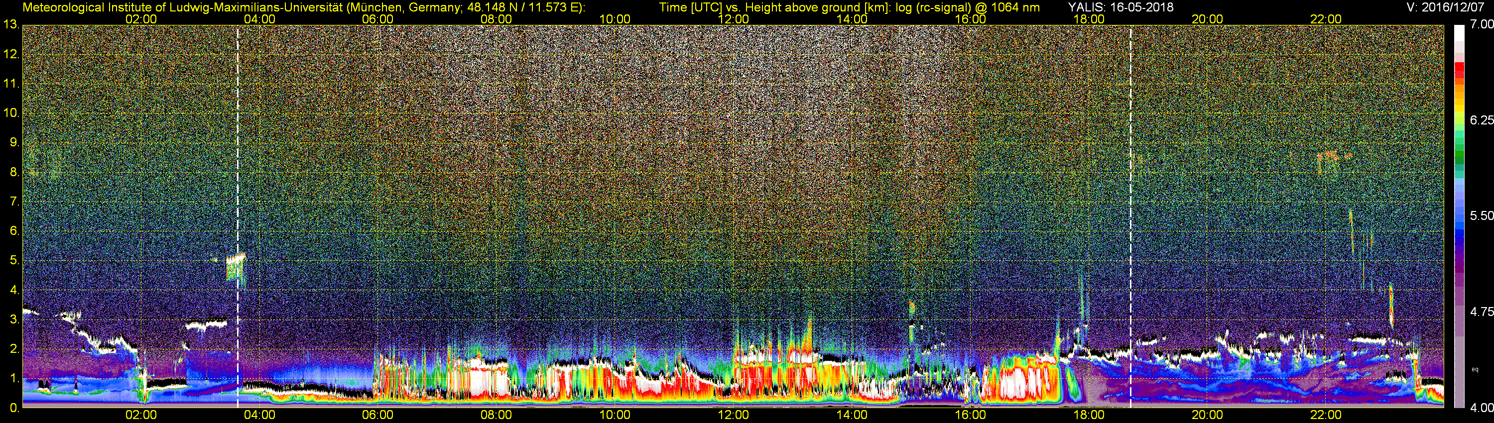Viewport: 1494px width, 423px height.
Task: Click the 4.00 value on the color scale
Action: coord(1482,408)
